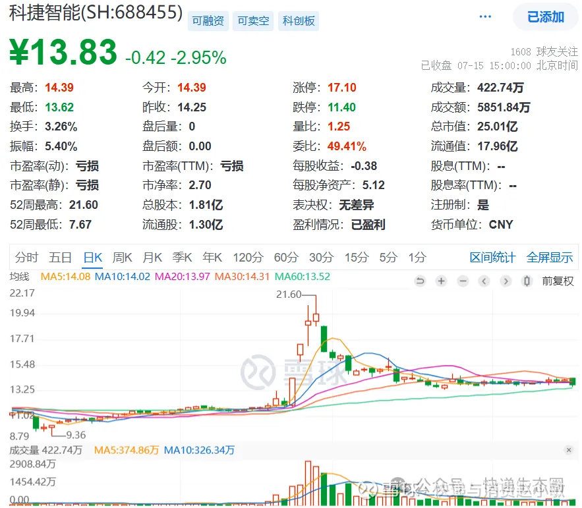The height and width of the screenshot is (508, 582).
Task: Select the 月K monthly chart tab
Action: pos(152,257)
